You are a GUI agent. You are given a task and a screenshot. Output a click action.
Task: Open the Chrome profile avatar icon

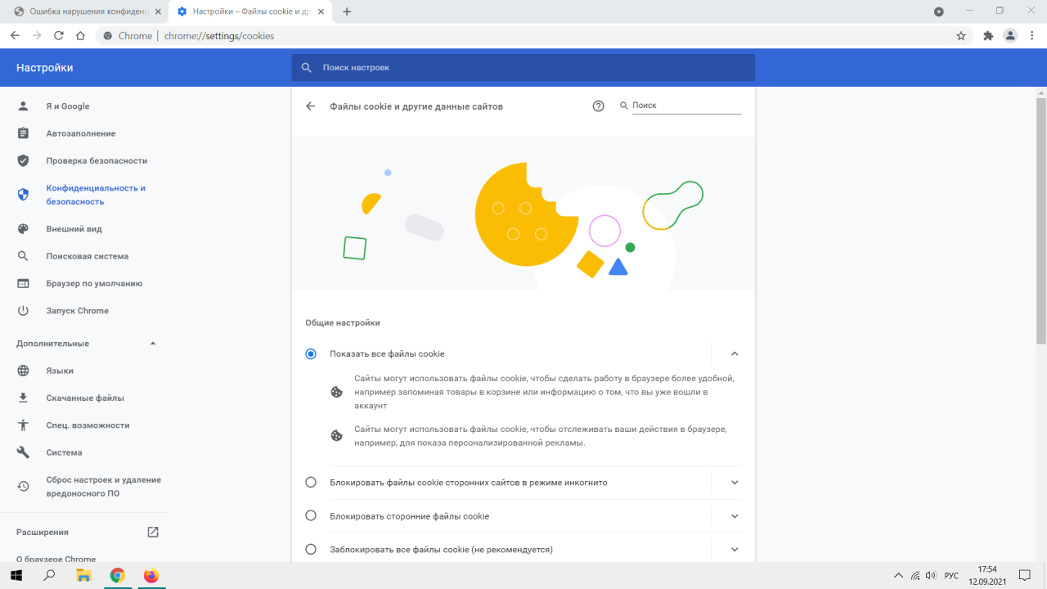1010,36
